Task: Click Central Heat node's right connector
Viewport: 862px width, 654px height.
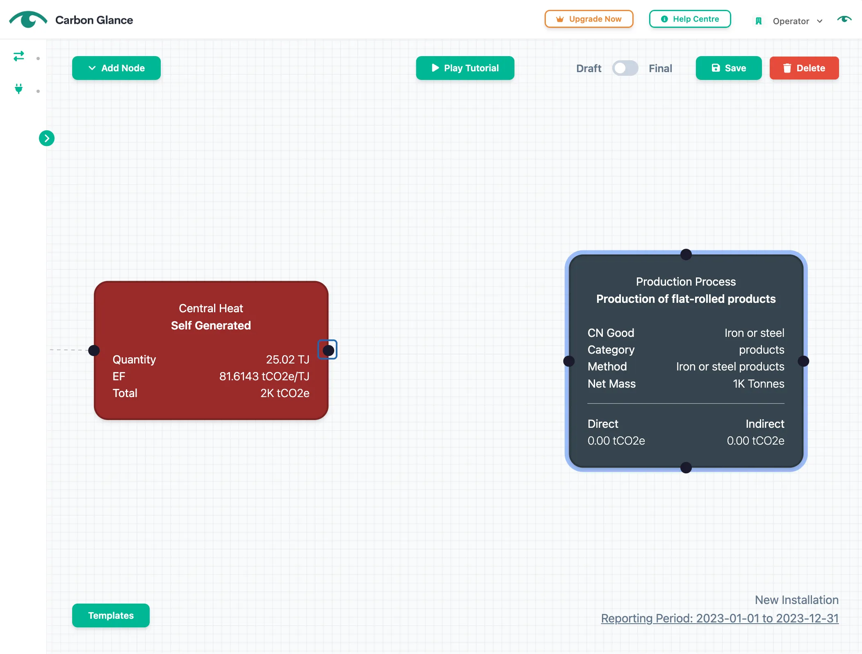Action: coord(328,350)
